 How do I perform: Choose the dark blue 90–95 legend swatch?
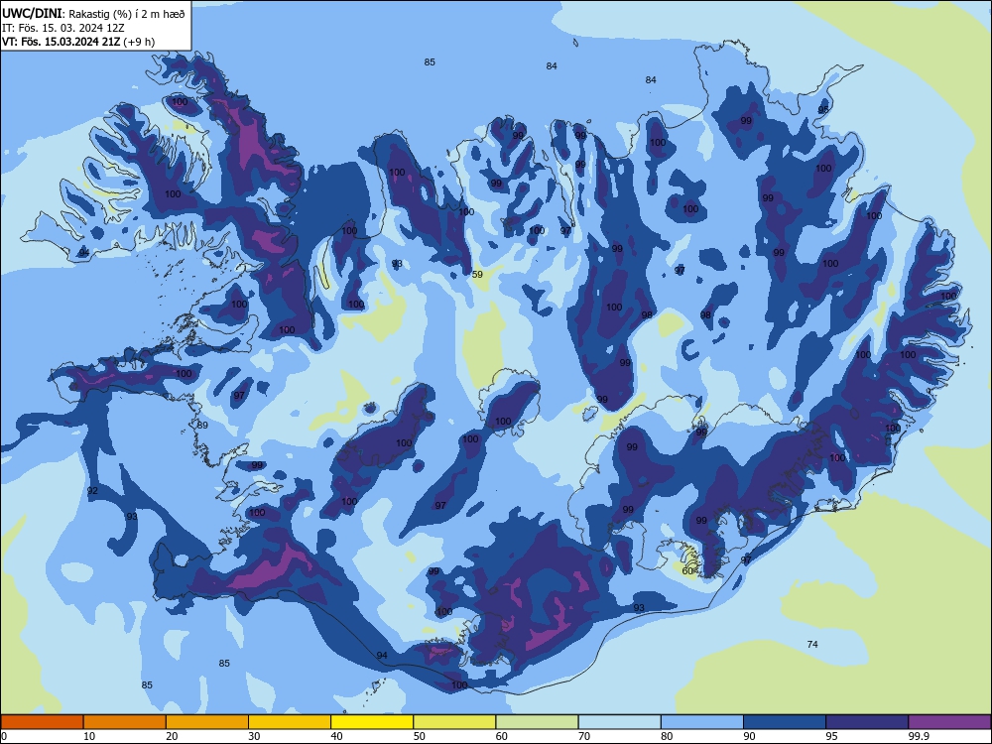coord(785,722)
